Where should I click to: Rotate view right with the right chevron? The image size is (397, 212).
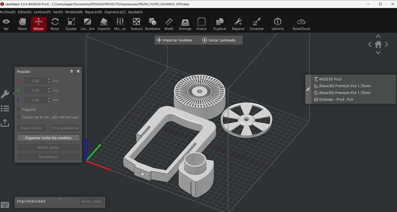click(x=387, y=45)
